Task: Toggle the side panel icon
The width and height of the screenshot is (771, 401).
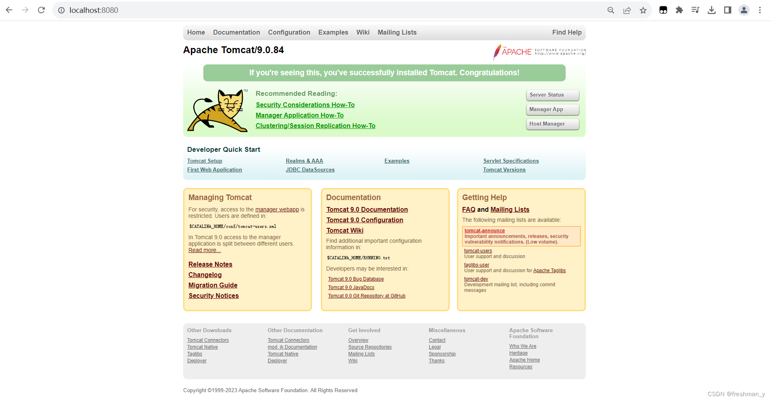Action: 728,10
